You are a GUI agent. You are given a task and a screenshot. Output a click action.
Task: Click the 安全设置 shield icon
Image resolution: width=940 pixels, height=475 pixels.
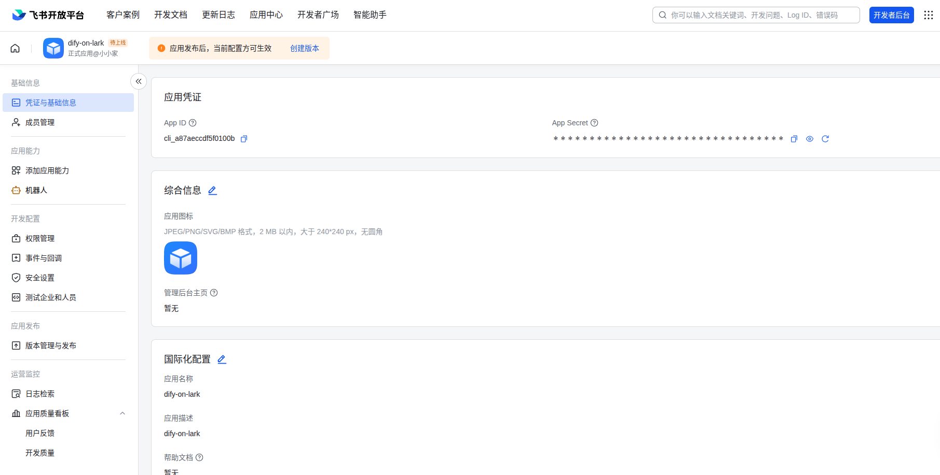click(16, 278)
